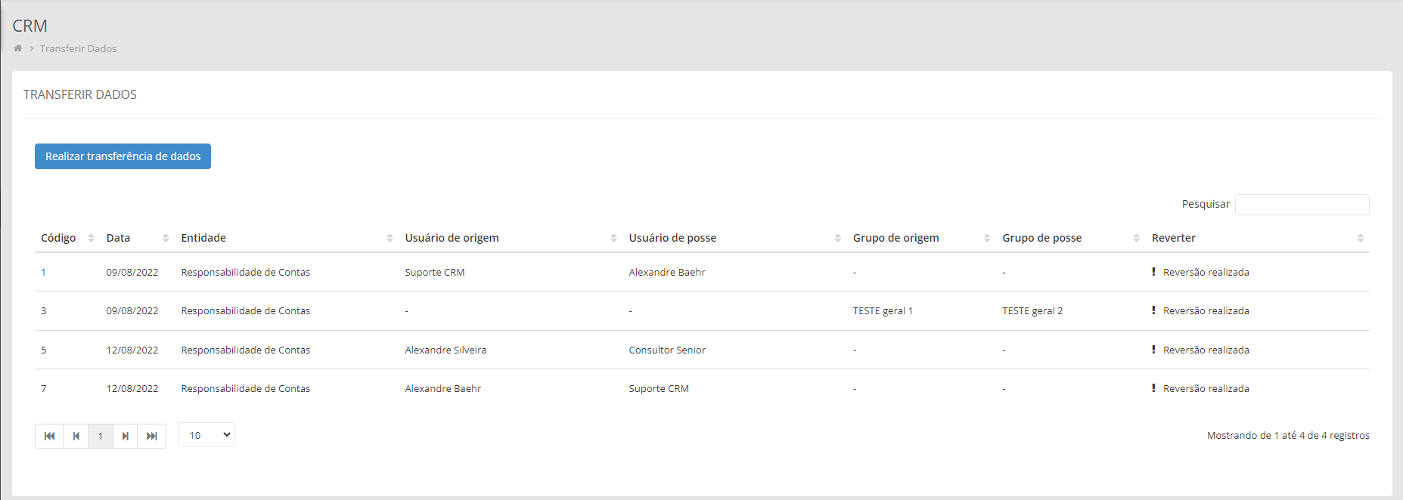Screen dimensions: 1403x500
Task: Select page 1 in pagination
Action: click(x=101, y=436)
